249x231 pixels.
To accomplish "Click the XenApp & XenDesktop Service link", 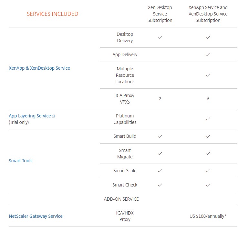I will pos(39,68).
